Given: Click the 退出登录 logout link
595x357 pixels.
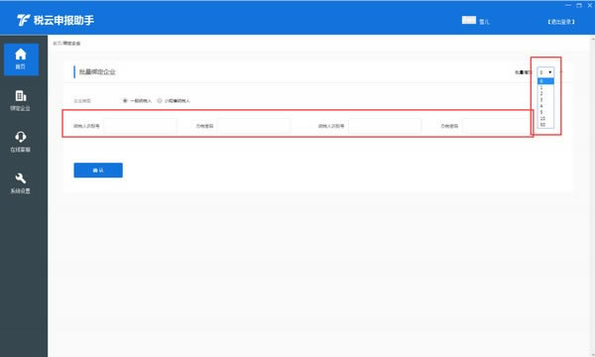Looking at the screenshot, I should [x=561, y=22].
